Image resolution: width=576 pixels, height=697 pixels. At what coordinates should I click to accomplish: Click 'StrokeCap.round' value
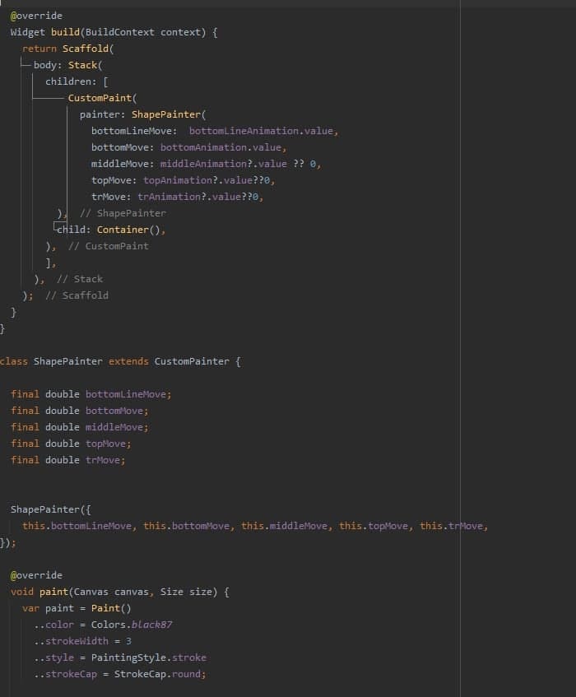click(x=157, y=673)
